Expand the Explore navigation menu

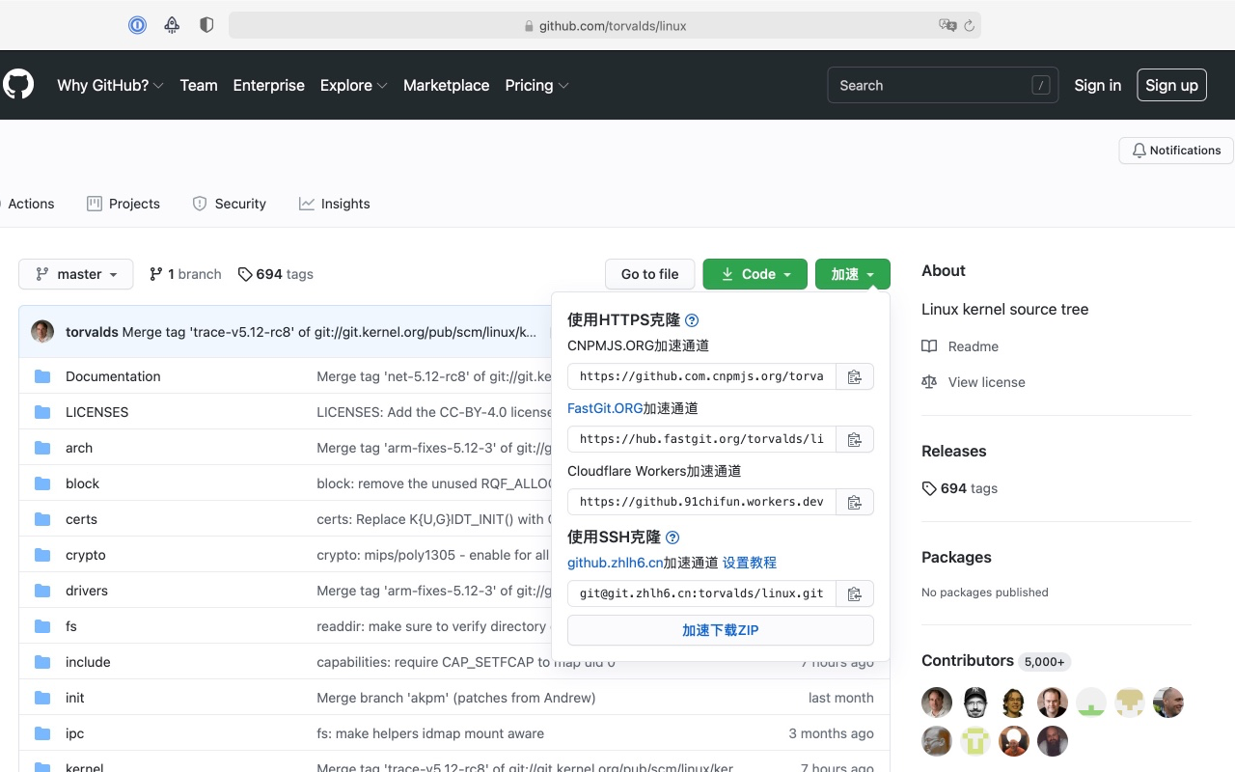[x=353, y=85]
